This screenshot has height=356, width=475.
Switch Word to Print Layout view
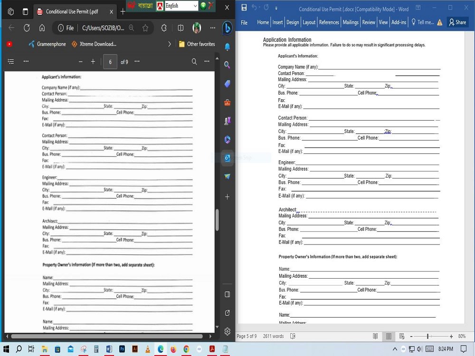coord(389,337)
